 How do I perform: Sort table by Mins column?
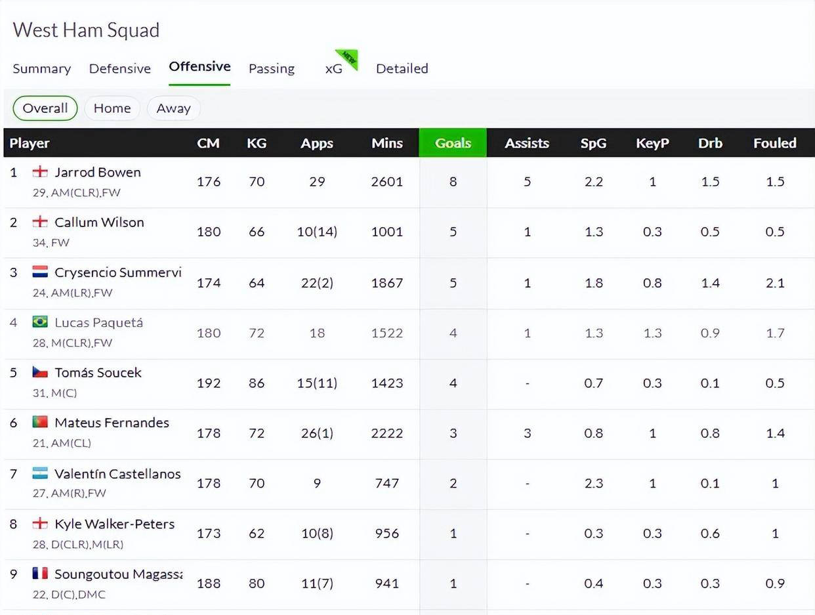click(387, 143)
